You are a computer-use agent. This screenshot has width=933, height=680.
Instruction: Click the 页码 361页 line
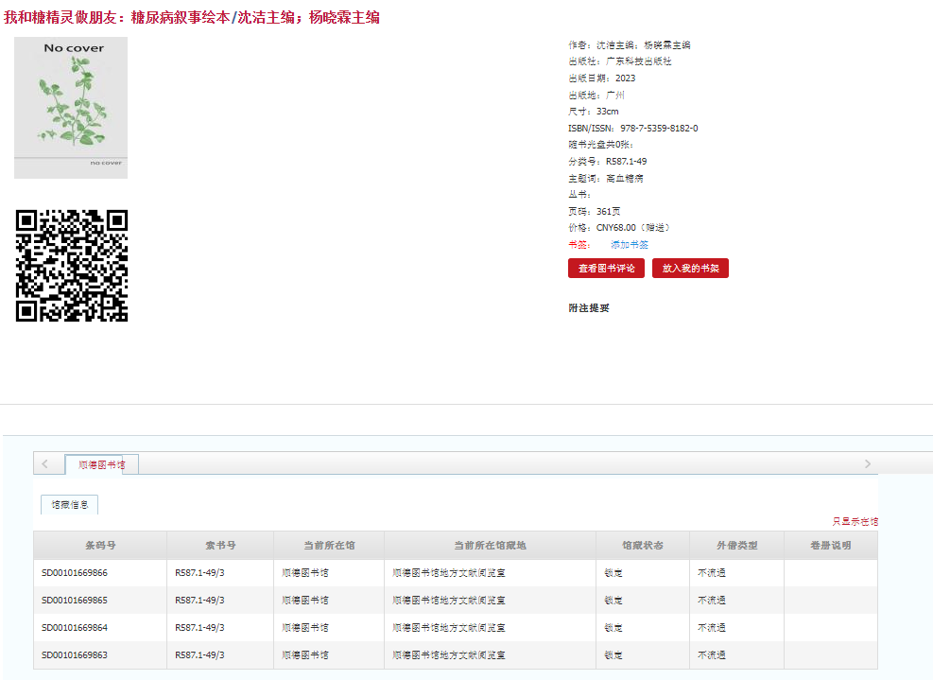pyautogui.click(x=595, y=212)
